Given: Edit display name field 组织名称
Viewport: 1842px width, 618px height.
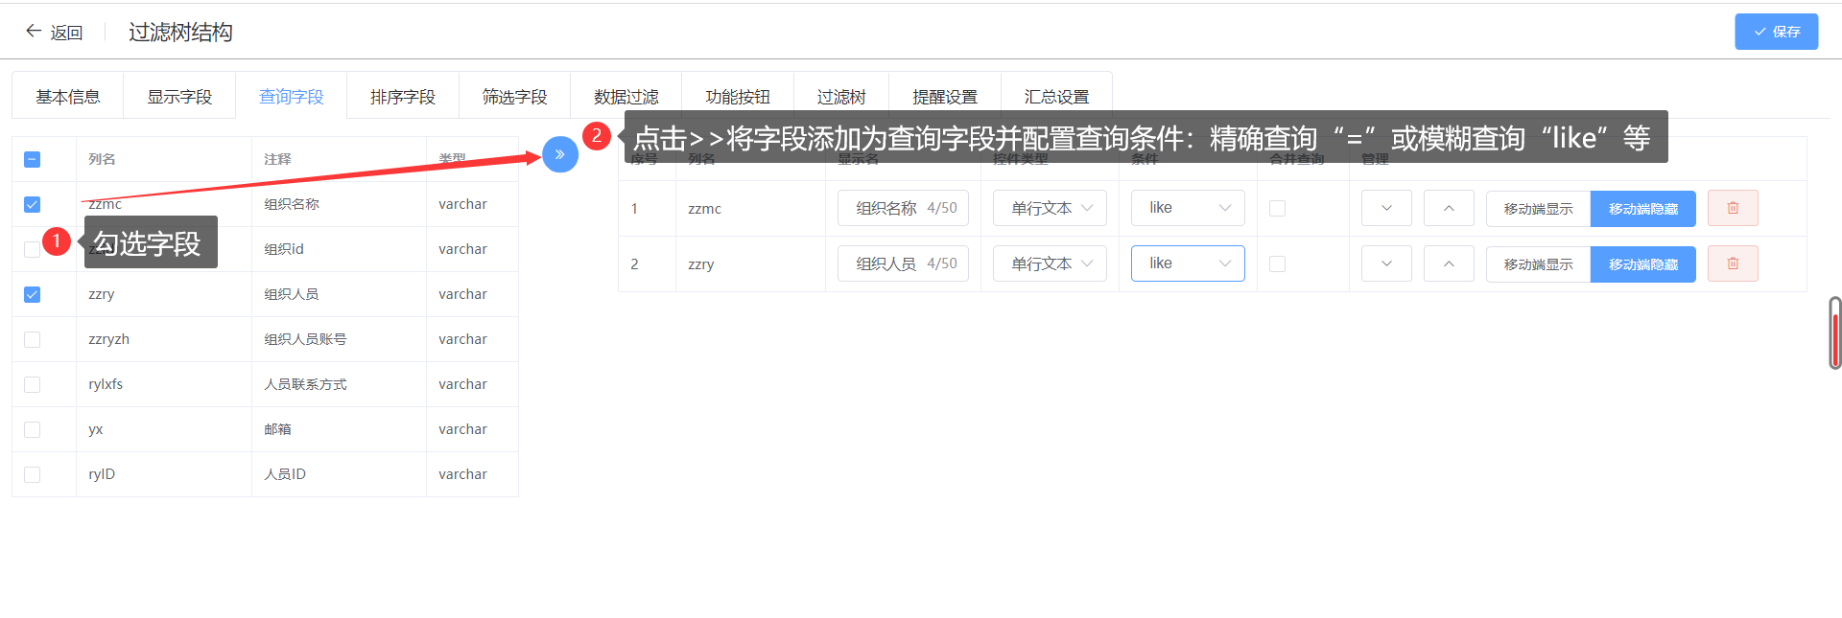Looking at the screenshot, I should pos(903,208).
